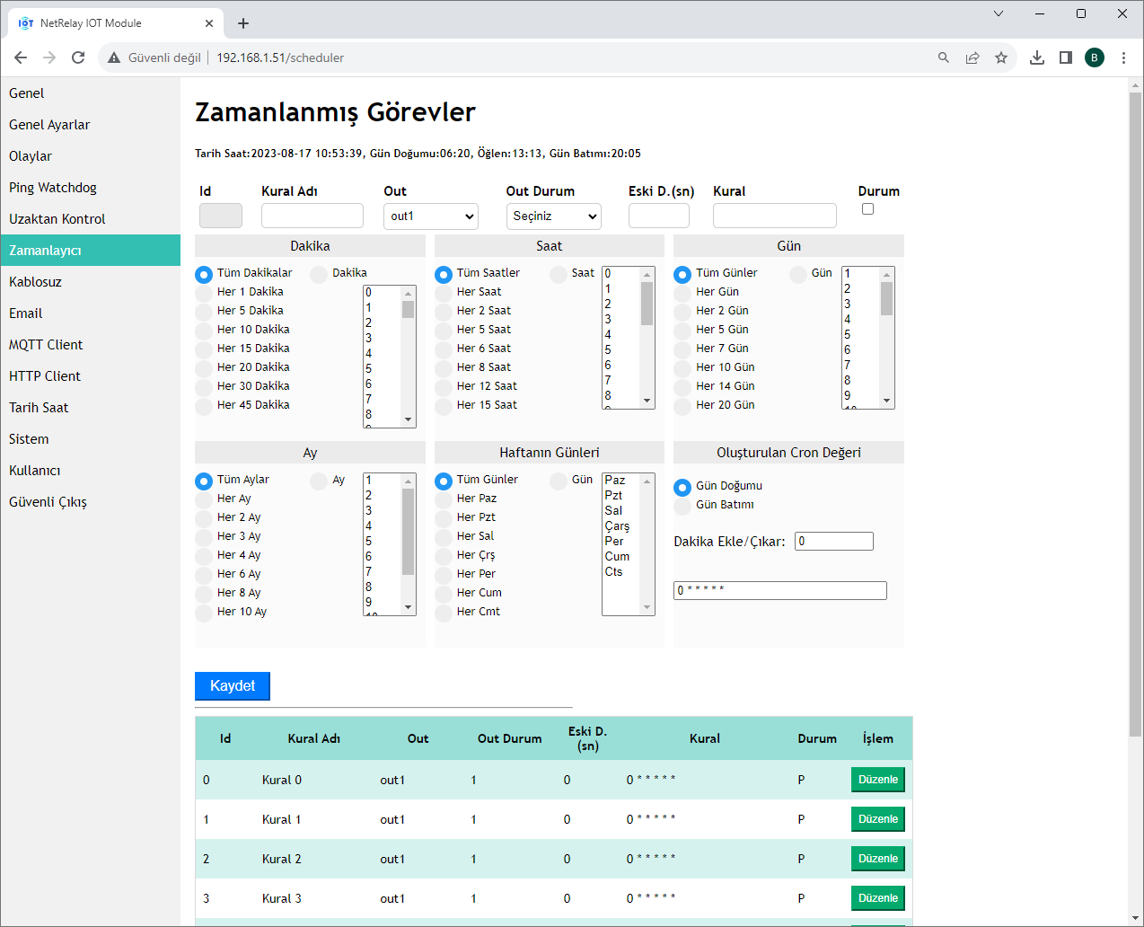Viewport: 1144px width, 927px height.
Task: Switch to the Email section in the sidebar
Action: [x=26, y=313]
